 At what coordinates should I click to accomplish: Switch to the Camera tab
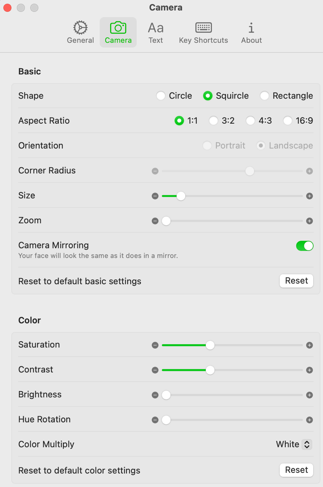pos(118,32)
